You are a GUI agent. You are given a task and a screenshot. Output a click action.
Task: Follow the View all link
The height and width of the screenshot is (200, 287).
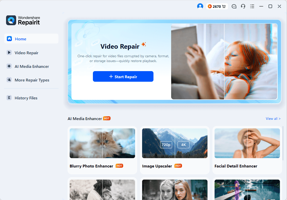click(x=273, y=119)
